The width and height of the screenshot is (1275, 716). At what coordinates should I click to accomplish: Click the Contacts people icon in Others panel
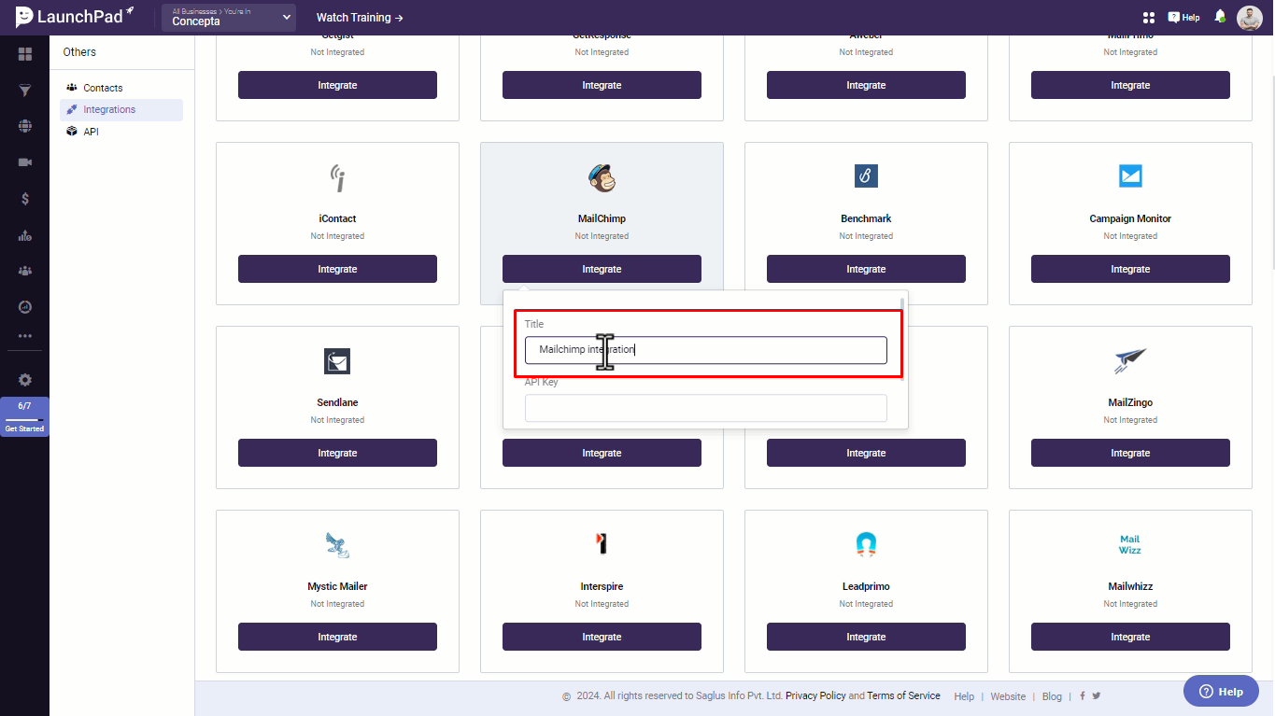click(72, 88)
